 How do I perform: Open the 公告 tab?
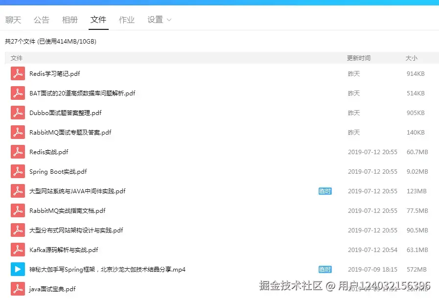pos(42,20)
